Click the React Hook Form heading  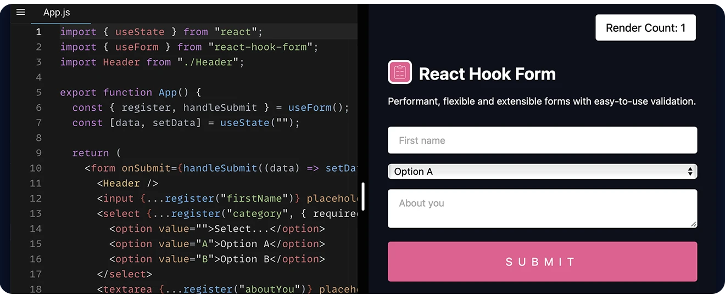487,74
